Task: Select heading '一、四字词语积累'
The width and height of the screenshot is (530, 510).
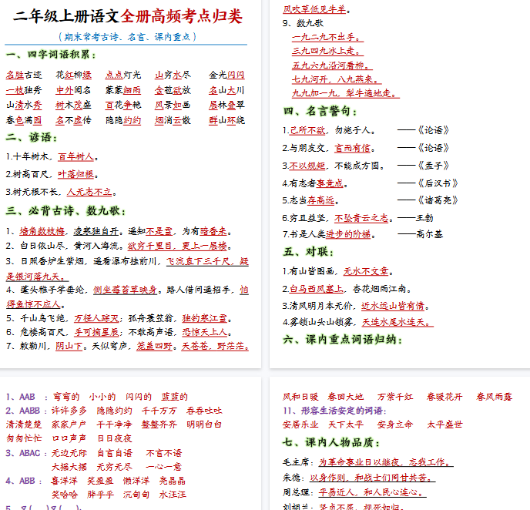Action: click(x=51, y=55)
